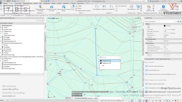
Task: Select Водосборы in the tree
Action: coord(7,39)
